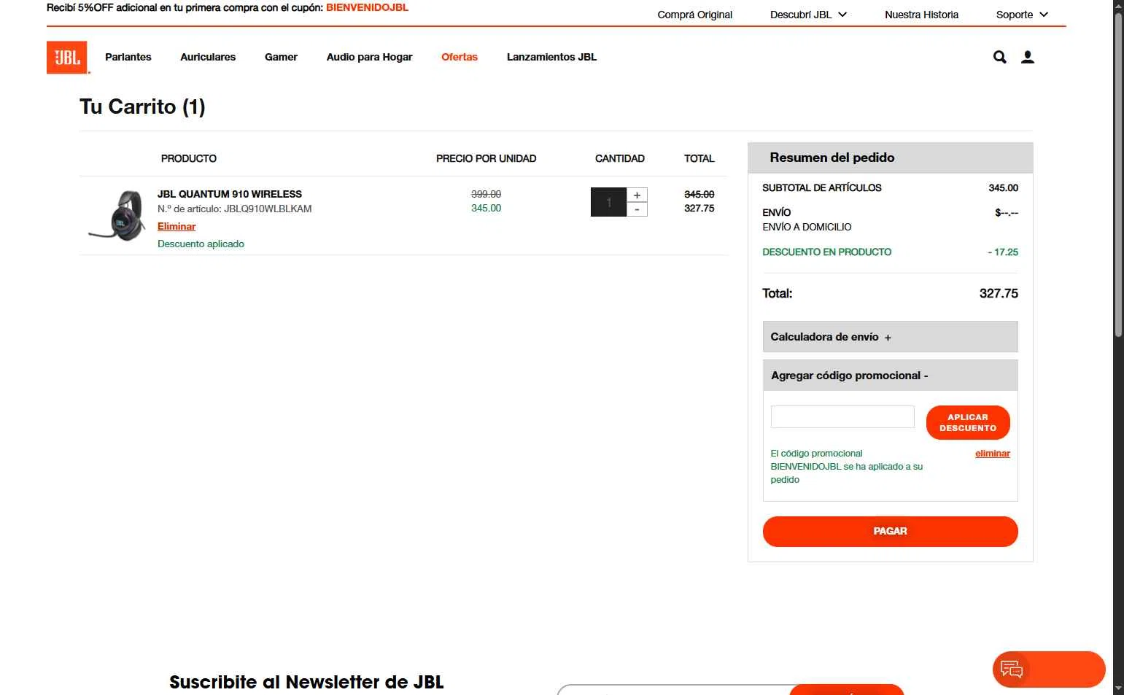1124x695 pixels.
Task: Click eliminar next to promo code message
Action: click(992, 454)
